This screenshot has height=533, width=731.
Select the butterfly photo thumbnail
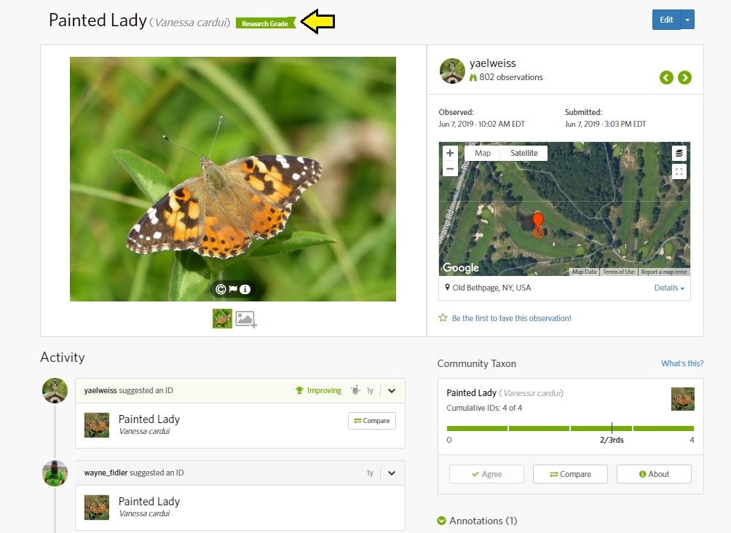tap(222, 318)
